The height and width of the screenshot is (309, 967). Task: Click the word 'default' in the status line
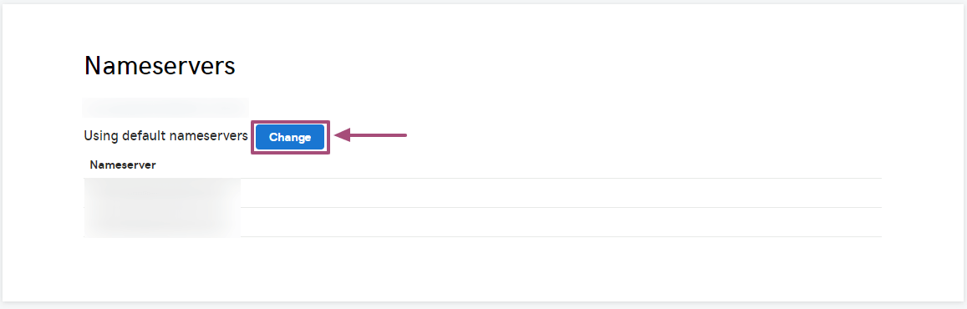(x=144, y=135)
